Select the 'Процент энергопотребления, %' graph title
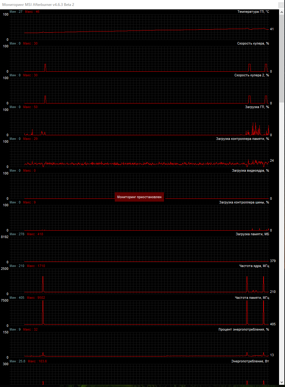Image resolution: width=285 pixels, height=387 pixels. pyautogui.click(x=244, y=329)
